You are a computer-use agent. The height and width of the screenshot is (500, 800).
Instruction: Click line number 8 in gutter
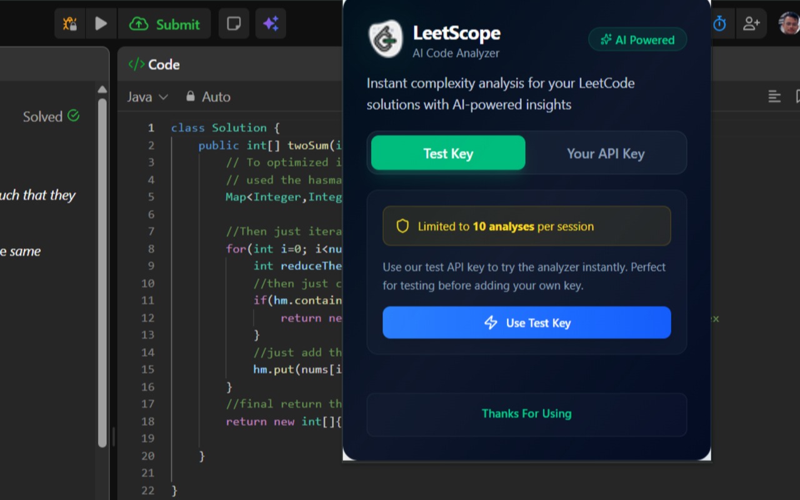pyautogui.click(x=151, y=249)
